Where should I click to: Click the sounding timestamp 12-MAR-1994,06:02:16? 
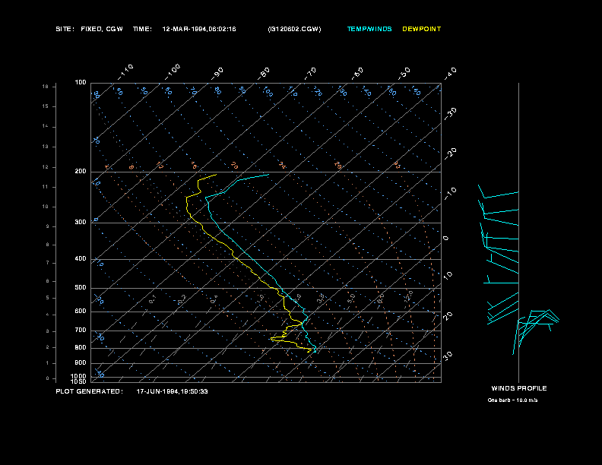click(199, 29)
